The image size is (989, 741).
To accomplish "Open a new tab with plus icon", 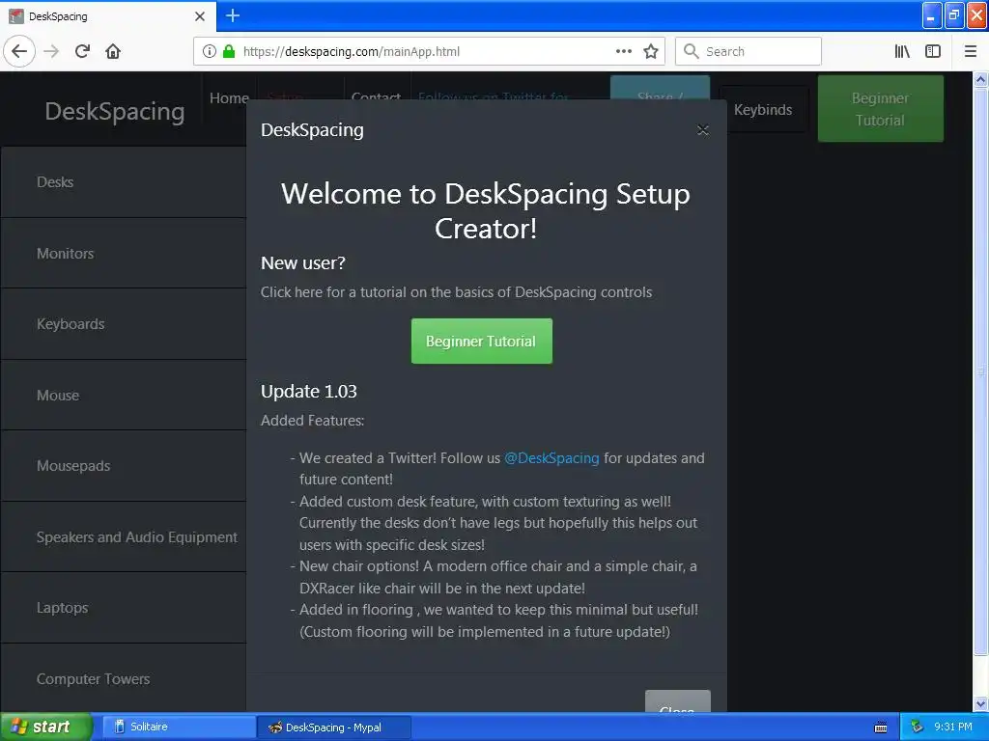I will [x=233, y=15].
